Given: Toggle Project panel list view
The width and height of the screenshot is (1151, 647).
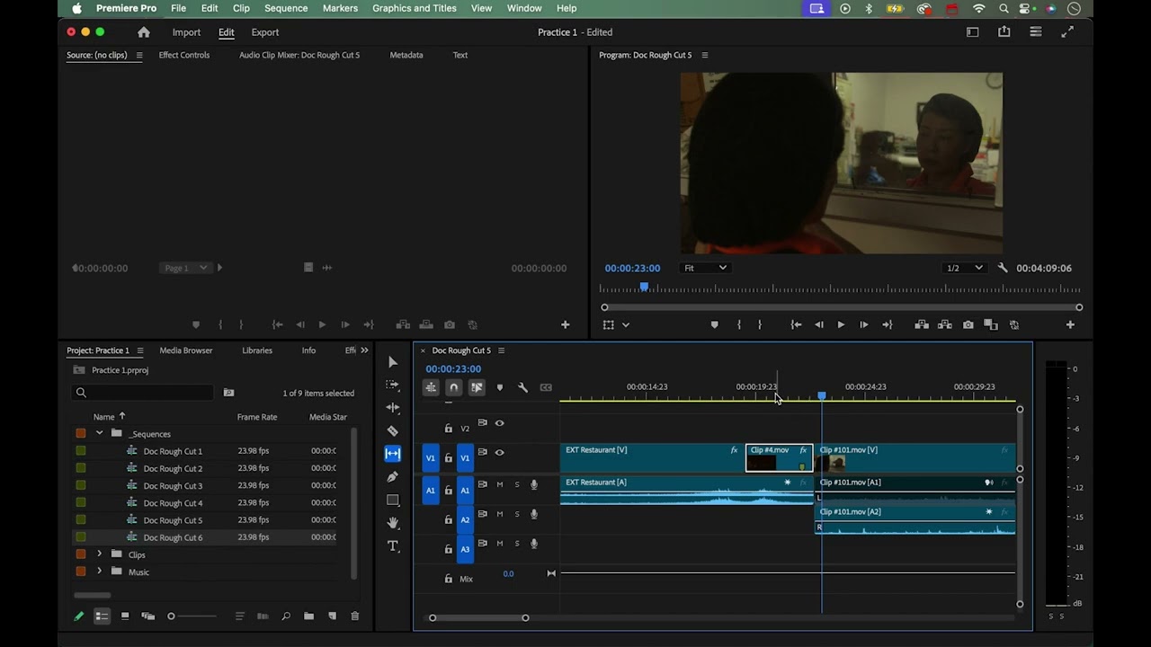Looking at the screenshot, I should coord(102,616).
